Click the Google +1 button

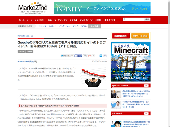tap(89, 56)
